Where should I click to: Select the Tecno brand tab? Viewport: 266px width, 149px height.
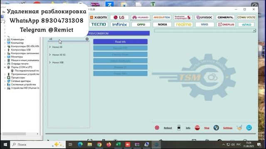99,24
